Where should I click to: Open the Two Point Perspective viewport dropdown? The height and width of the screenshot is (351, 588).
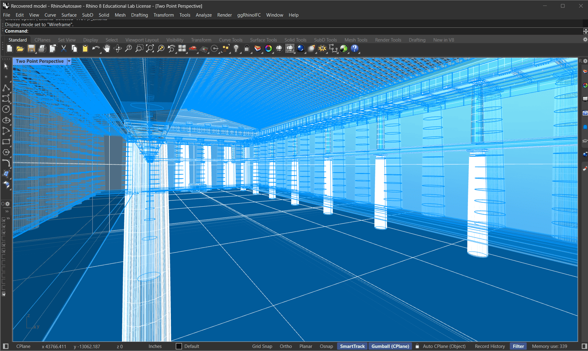pos(69,61)
